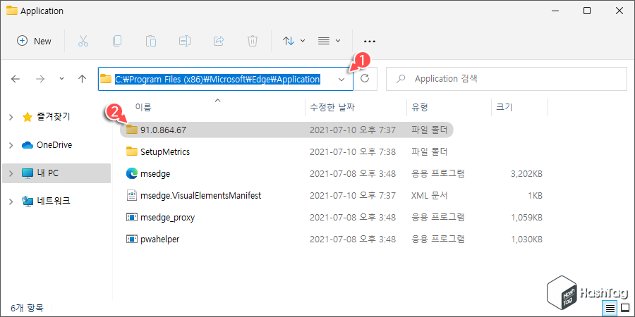Screen dimensions: 635x317
Task: Switch to large icons view in status bar
Action: pyautogui.click(x=624, y=308)
